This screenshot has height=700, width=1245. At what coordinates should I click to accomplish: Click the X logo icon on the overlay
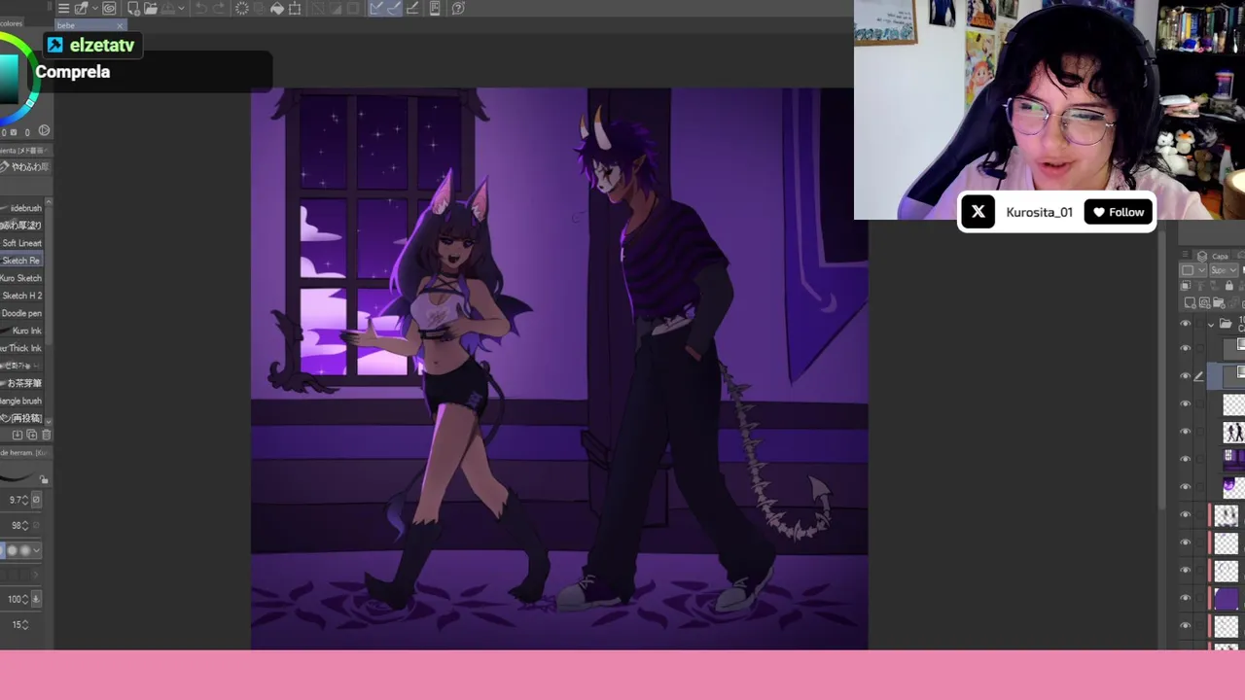(x=978, y=212)
